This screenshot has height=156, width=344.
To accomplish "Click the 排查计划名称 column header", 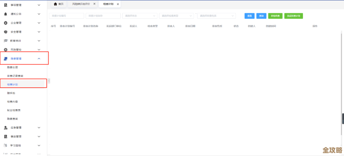I will (90, 26).
